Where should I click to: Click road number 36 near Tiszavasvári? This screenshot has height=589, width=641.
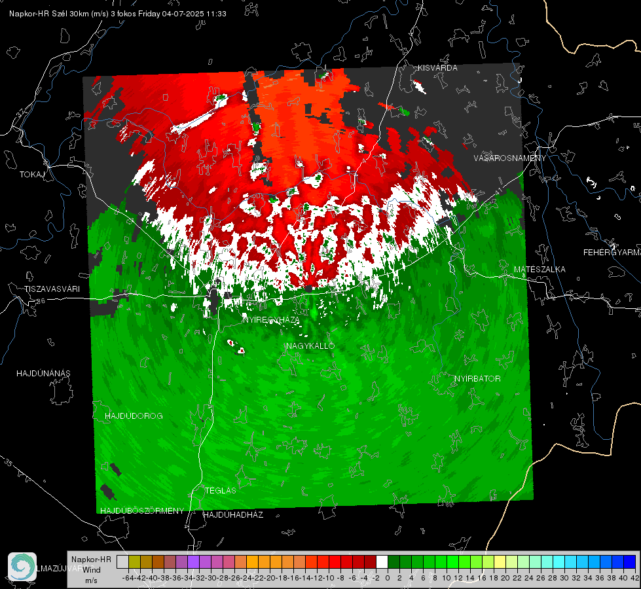coord(41,300)
